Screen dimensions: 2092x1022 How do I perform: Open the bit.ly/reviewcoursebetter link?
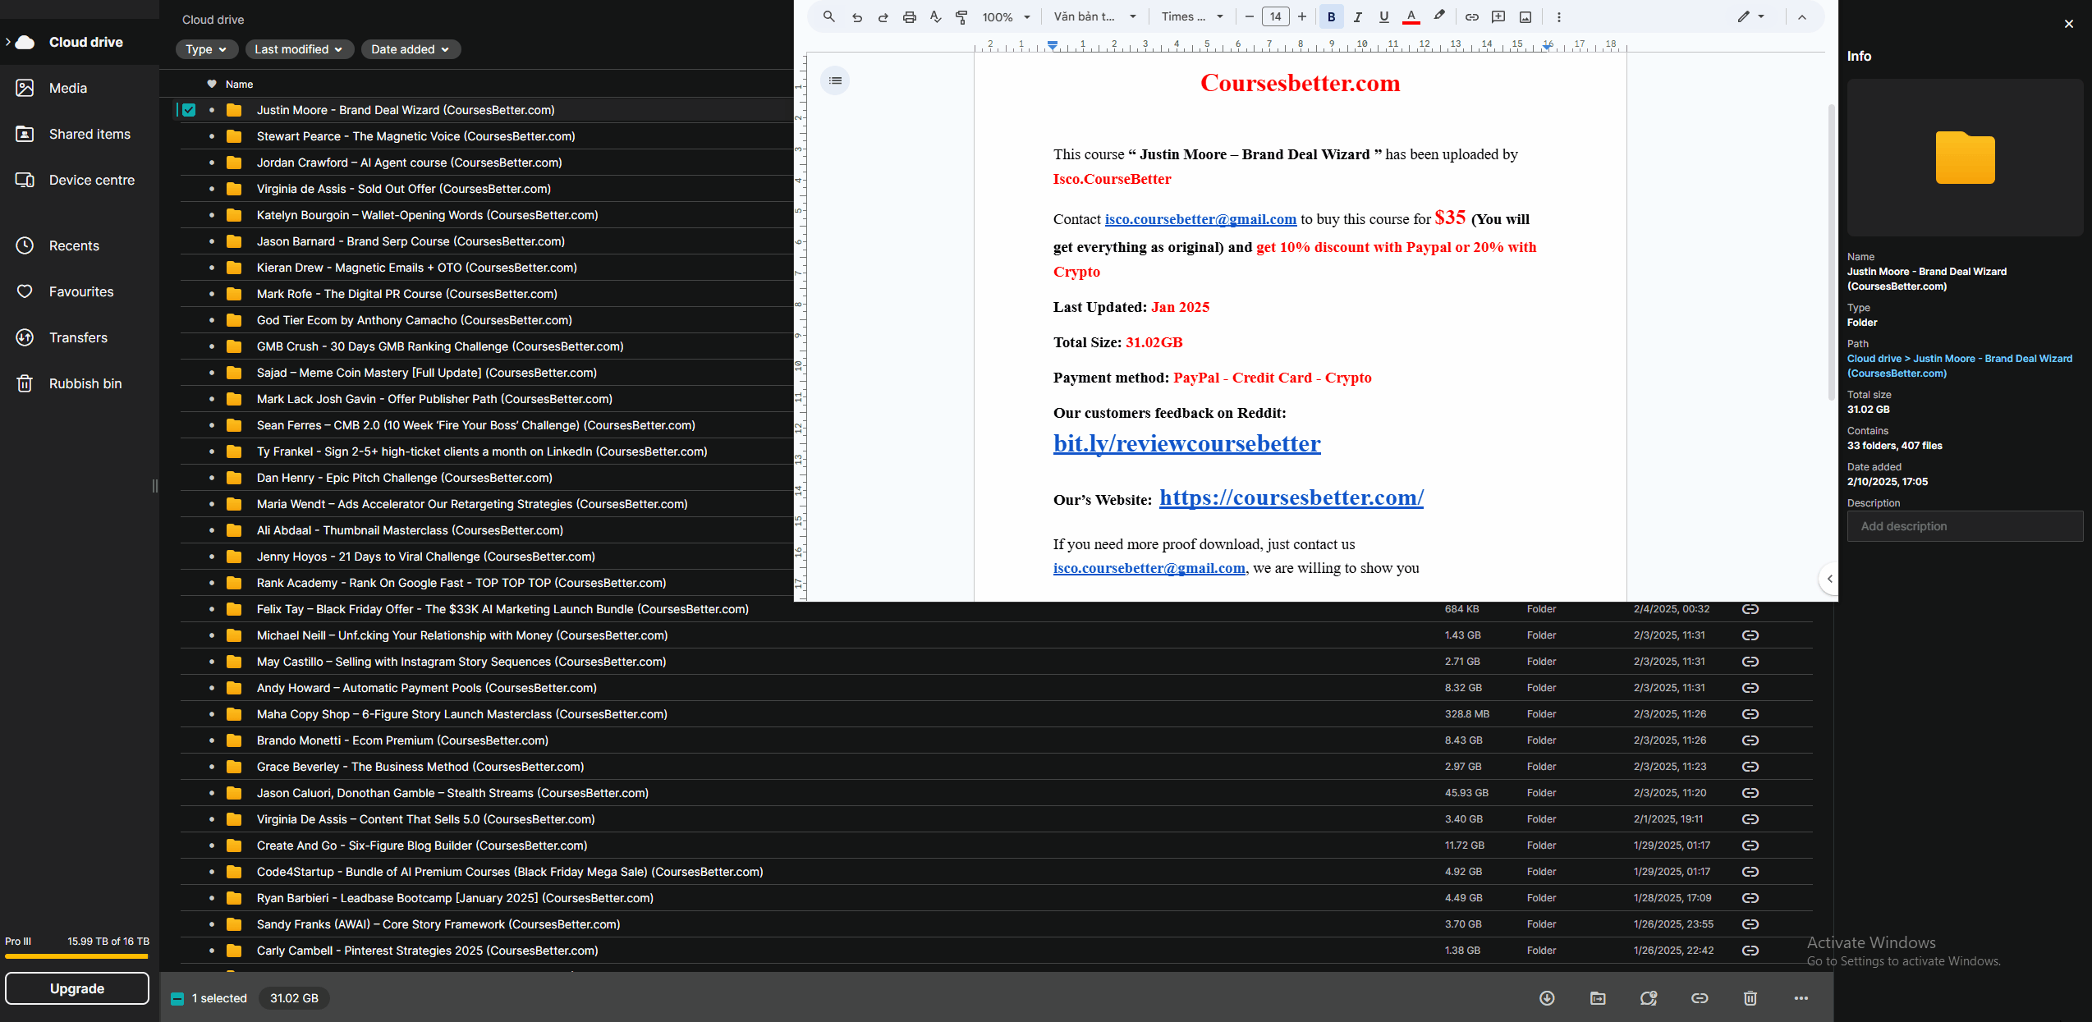[x=1186, y=444]
